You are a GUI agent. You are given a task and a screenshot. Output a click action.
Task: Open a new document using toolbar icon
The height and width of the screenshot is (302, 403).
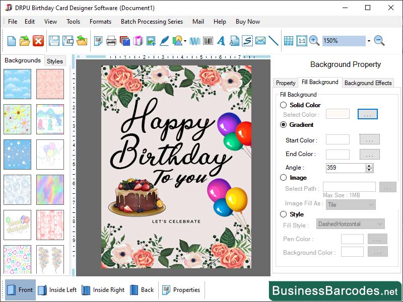pyautogui.click(x=11, y=41)
